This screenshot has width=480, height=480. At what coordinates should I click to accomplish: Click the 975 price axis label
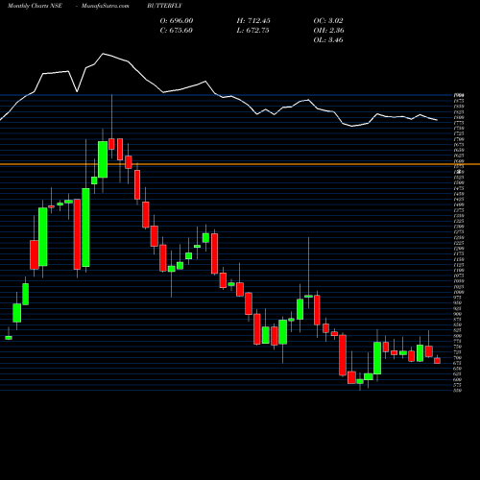pos(457,298)
